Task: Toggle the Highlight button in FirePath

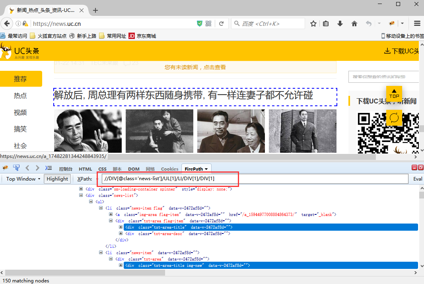Action: tap(57, 179)
